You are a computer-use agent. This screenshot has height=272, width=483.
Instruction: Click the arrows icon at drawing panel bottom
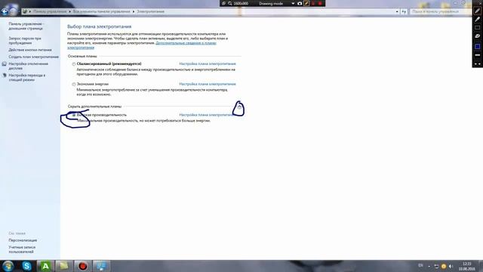[478, 63]
